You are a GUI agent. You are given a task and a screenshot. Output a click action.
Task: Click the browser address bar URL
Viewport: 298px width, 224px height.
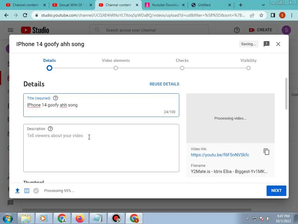tap(143, 15)
